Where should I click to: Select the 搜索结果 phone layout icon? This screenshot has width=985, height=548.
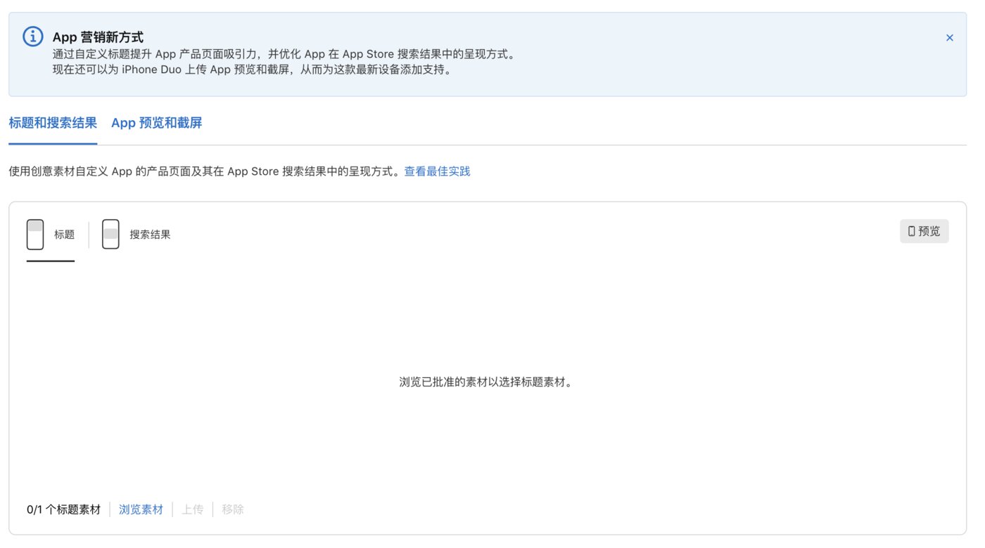[x=110, y=235]
